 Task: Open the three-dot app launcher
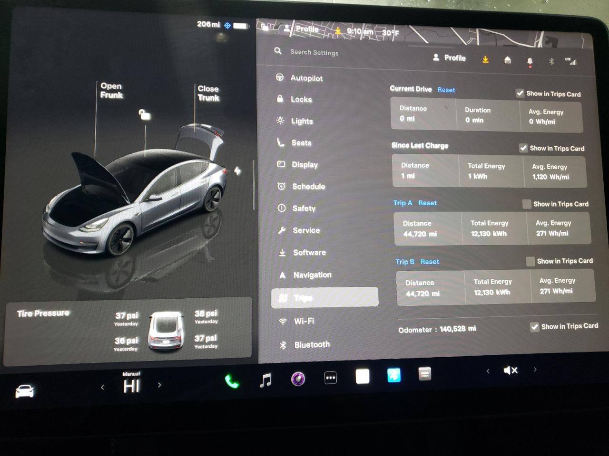tap(330, 378)
